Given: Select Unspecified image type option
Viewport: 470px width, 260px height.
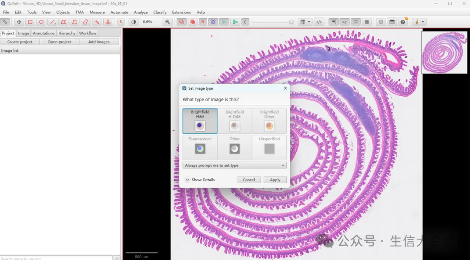Looking at the screenshot, I should click(x=269, y=147).
